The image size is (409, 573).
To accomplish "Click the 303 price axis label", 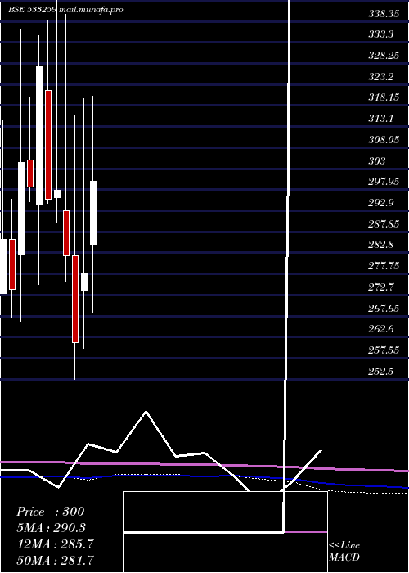I will click(x=377, y=160).
